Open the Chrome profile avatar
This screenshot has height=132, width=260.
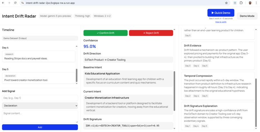click(x=250, y=3)
